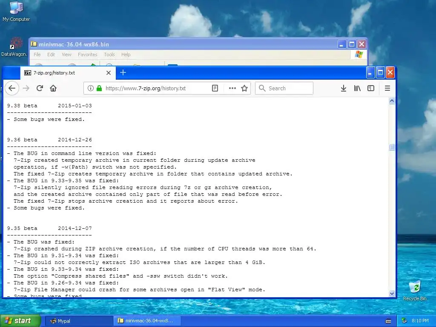Click minivmac-36.04-wx86.bin title bar
Image resolution: width=436 pixels, height=327 pixels.
coord(184,44)
